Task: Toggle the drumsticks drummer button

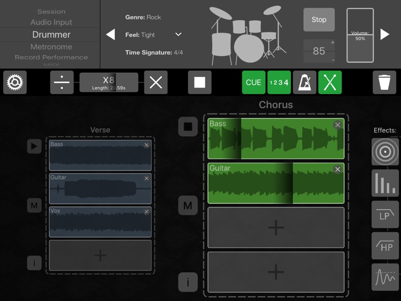Action: click(x=330, y=82)
